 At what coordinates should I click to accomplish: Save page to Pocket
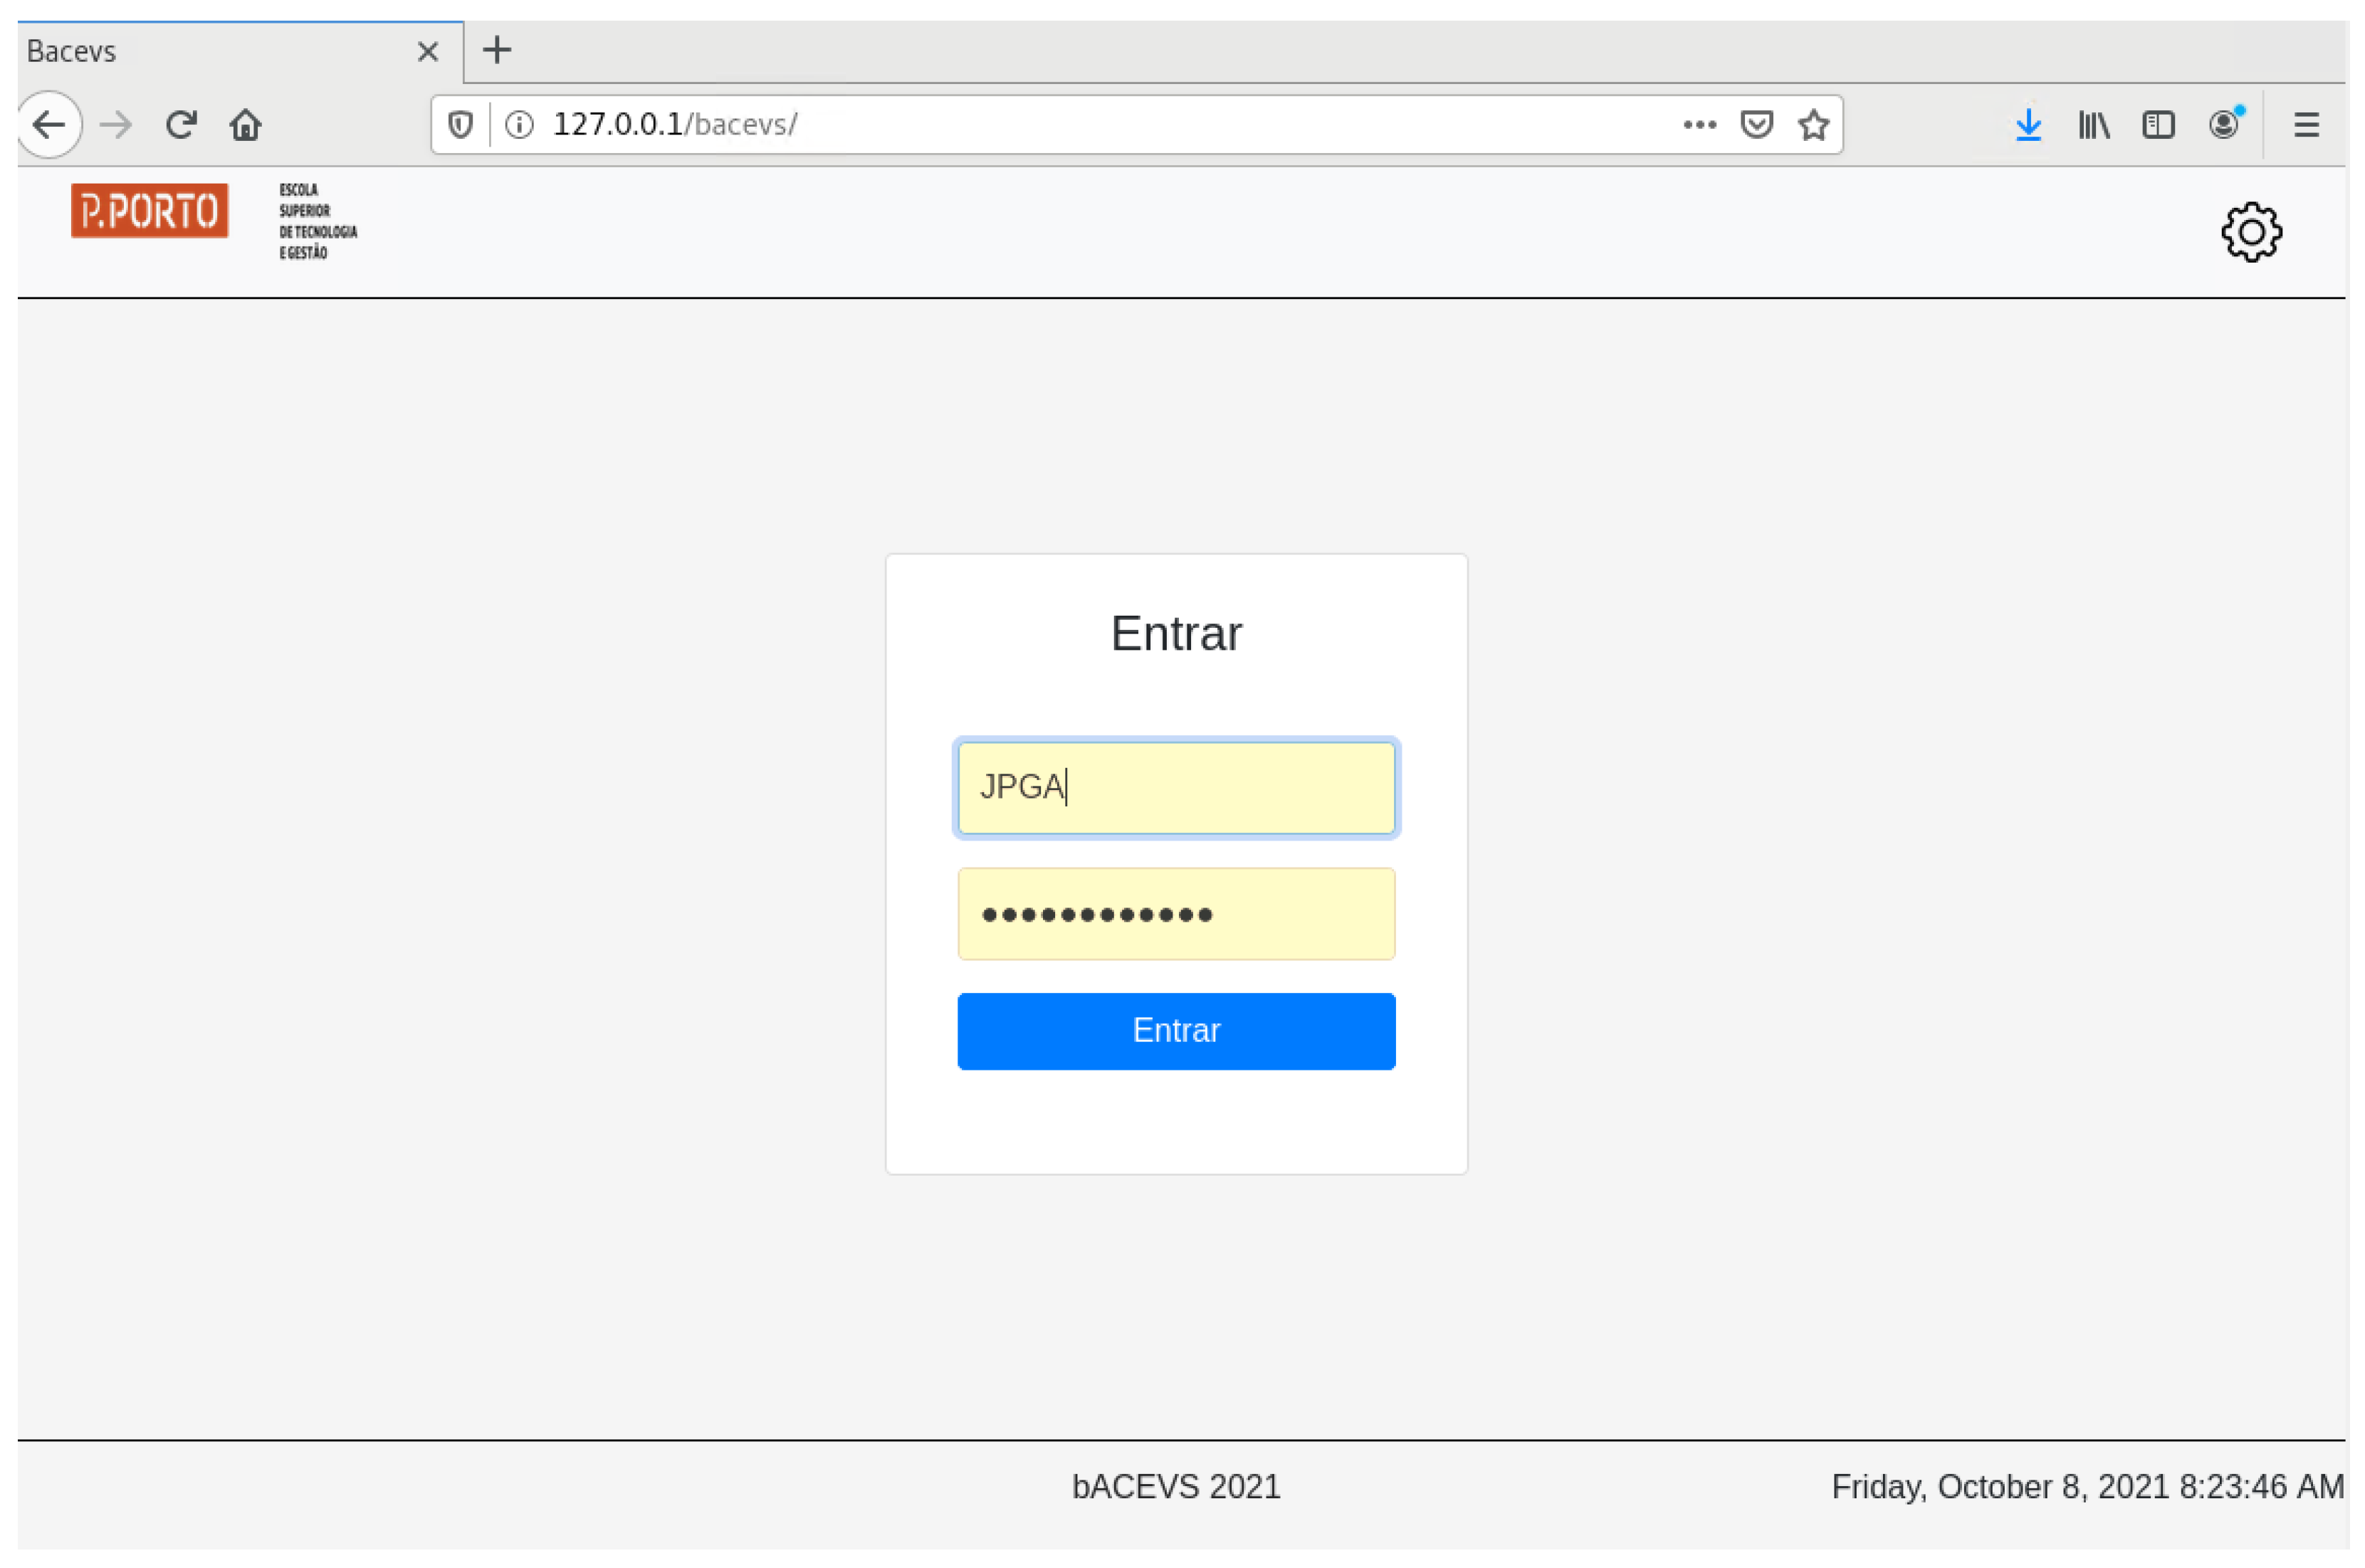(x=1756, y=125)
